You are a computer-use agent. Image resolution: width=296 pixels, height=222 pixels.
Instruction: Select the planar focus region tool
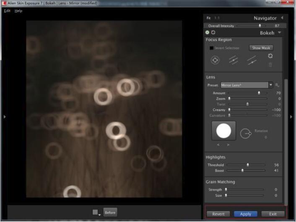pyautogui.click(x=234, y=60)
